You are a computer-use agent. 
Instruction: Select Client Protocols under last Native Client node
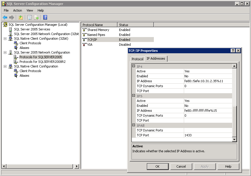point(30,71)
